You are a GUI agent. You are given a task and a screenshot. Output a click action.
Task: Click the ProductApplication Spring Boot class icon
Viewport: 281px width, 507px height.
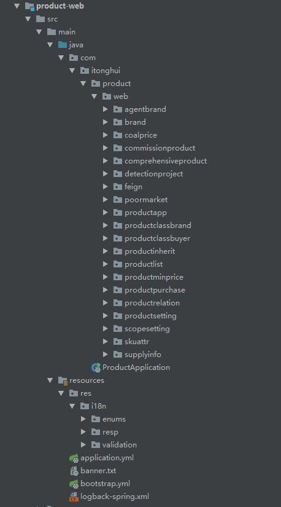point(96,367)
